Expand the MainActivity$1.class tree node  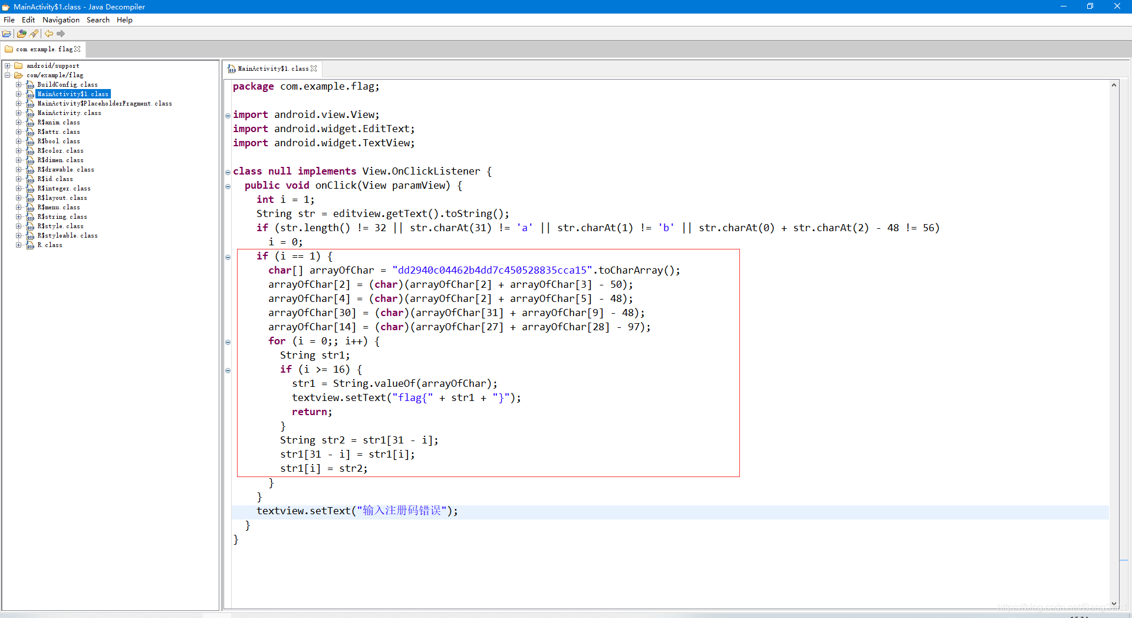tap(19, 94)
